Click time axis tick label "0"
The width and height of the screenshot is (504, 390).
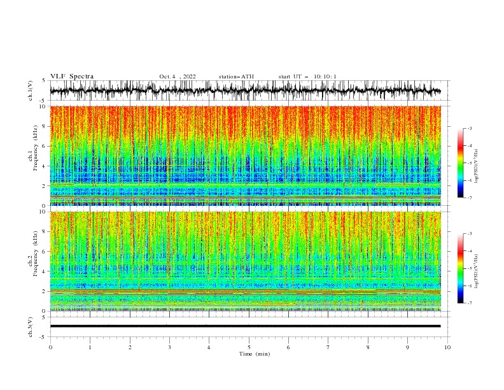click(x=50, y=347)
